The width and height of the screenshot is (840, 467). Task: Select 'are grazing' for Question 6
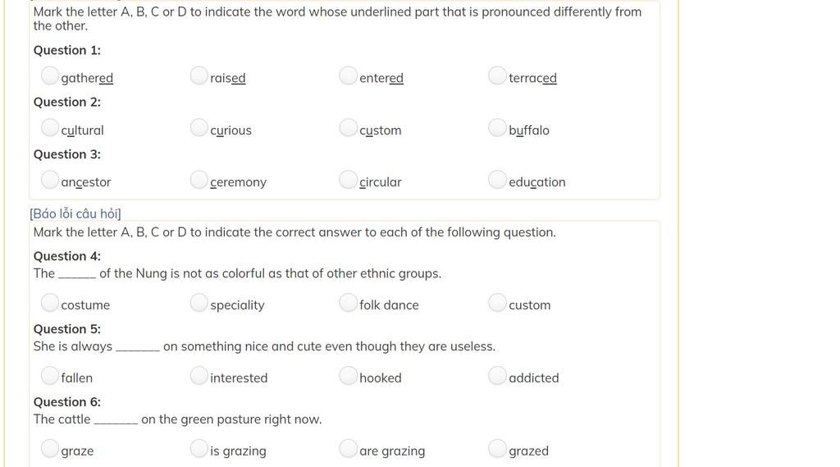348,448
